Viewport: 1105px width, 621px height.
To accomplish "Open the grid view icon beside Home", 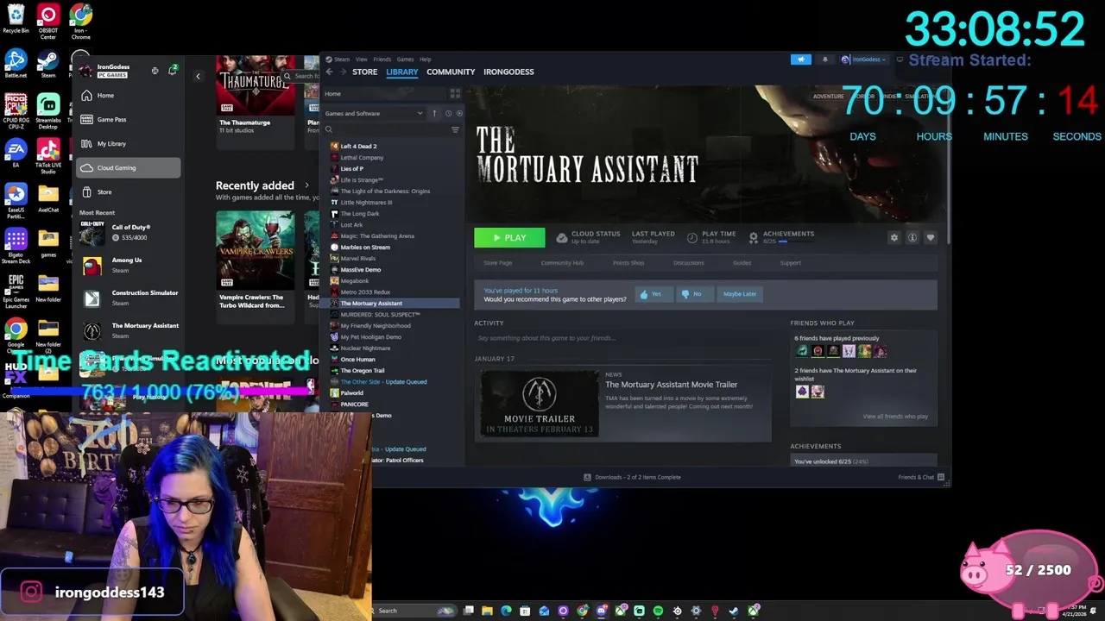I will pos(455,93).
